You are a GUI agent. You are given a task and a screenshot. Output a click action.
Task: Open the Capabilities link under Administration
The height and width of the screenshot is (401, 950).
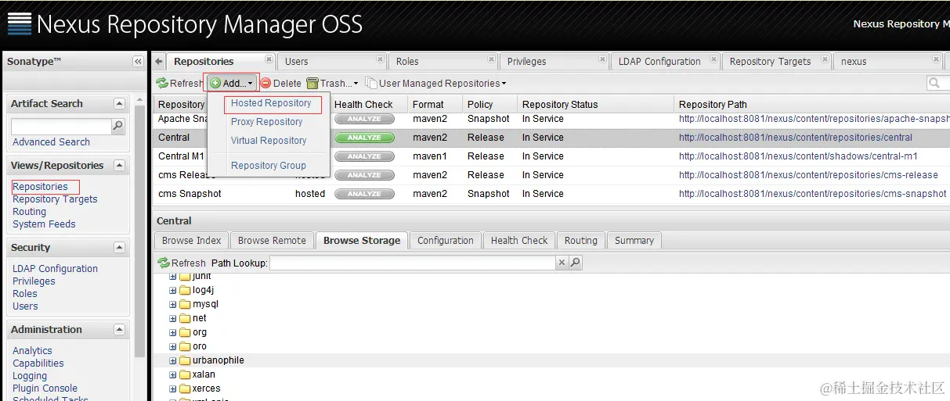click(x=38, y=363)
